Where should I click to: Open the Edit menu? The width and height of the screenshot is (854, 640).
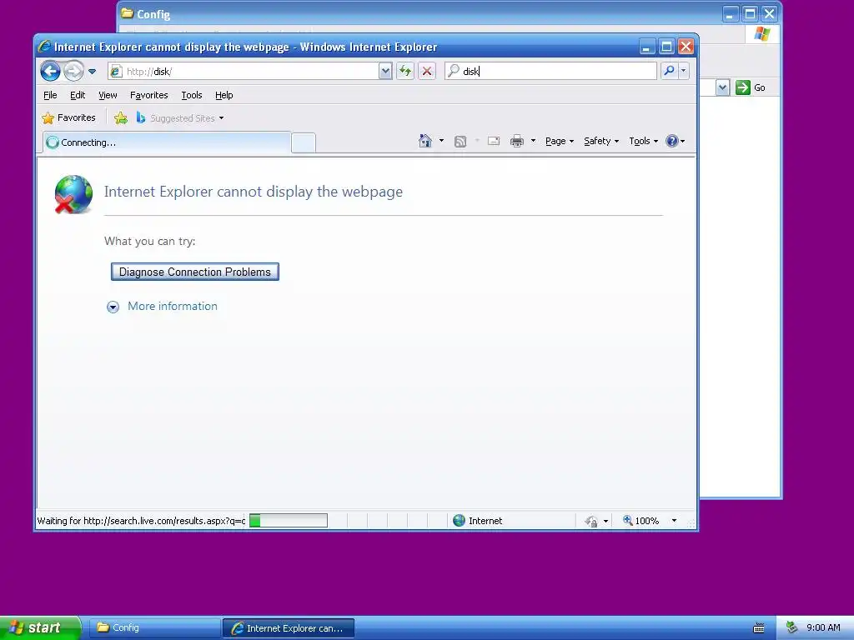78,95
